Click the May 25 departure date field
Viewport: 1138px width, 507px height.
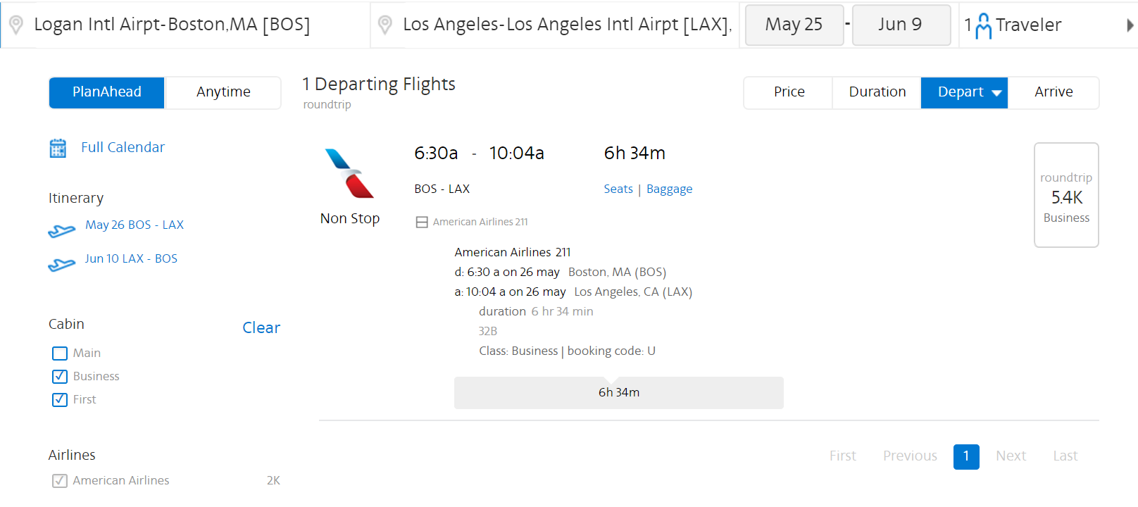coord(794,25)
